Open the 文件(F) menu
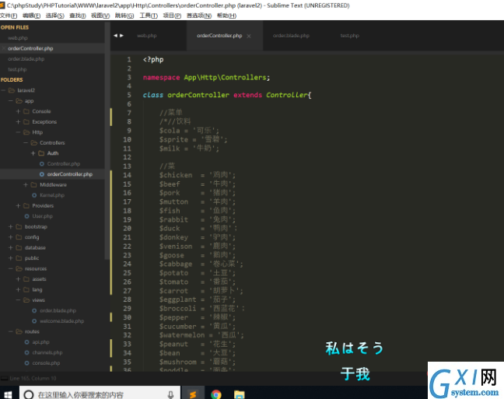The image size is (504, 399). click(9, 16)
